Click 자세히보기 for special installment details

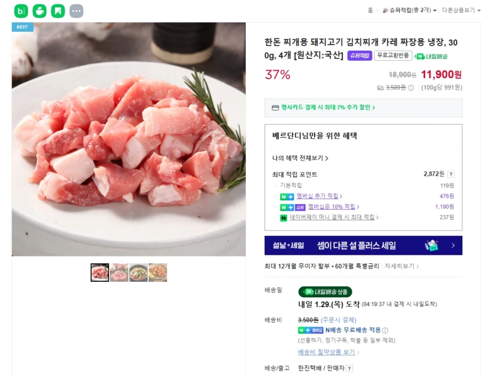click(401, 265)
